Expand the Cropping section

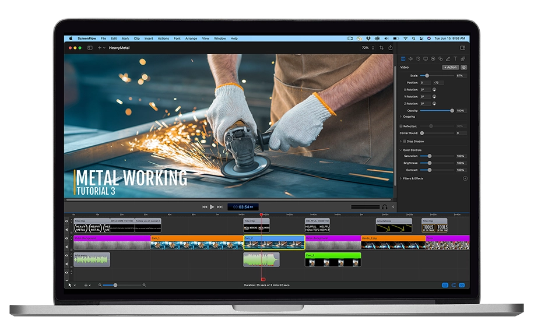coord(401,117)
